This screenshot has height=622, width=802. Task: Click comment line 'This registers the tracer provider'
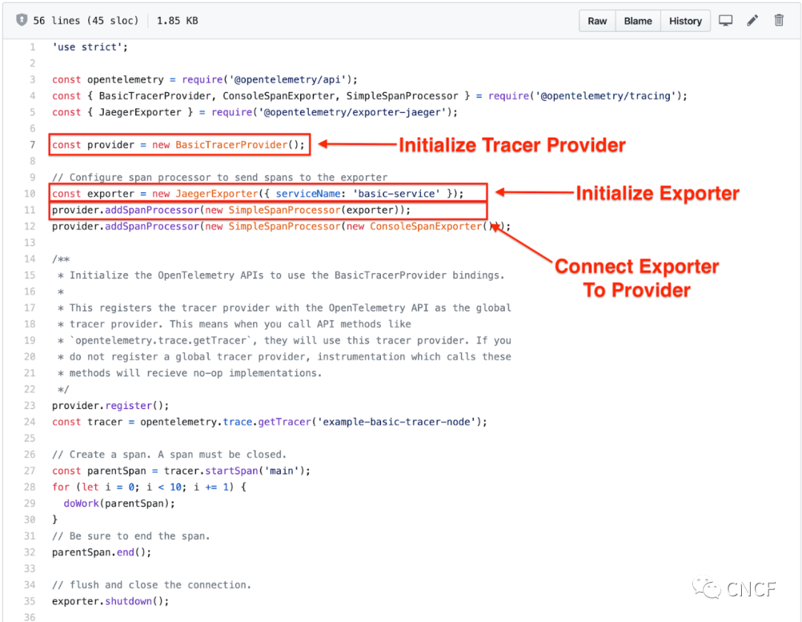[x=284, y=308]
